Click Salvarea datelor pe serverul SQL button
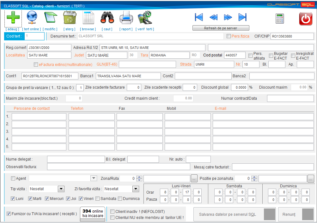The width and height of the screenshot is (317, 223). click(x=235, y=214)
